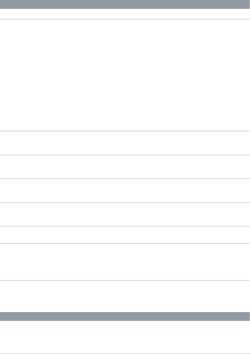Image resolution: width=250 pixels, height=354 pixels.
Task: Click the divider line below the shortest row
Action: [125, 243]
